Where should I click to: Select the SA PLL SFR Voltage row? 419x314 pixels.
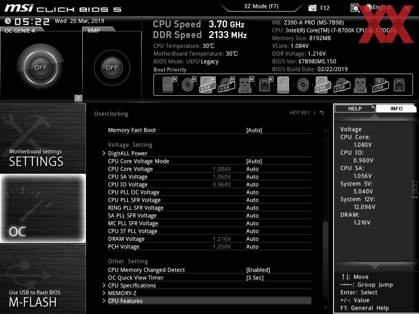coord(209,215)
